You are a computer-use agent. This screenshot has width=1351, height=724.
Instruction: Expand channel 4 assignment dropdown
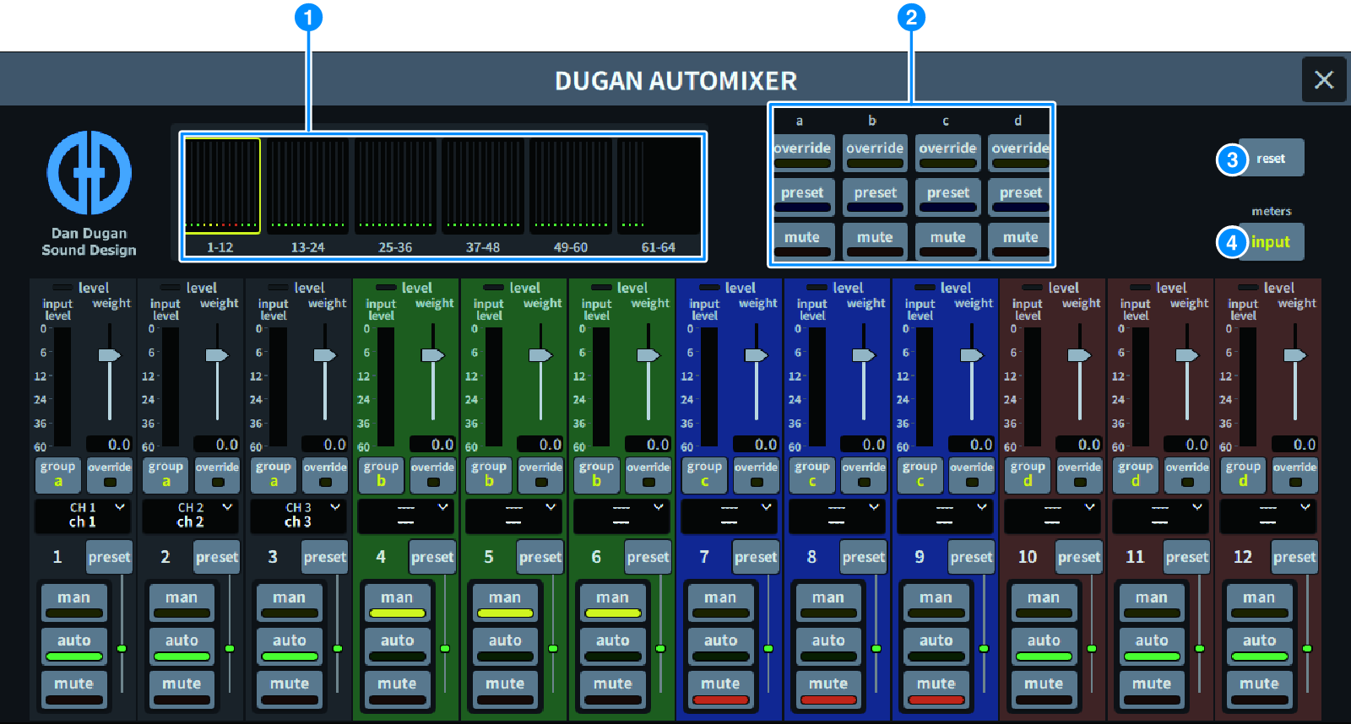tap(406, 516)
